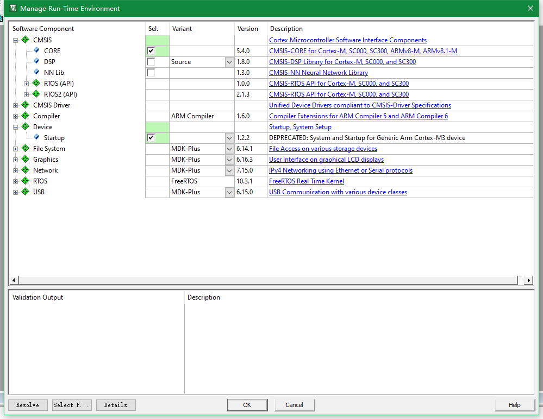The image size is (543, 419).
Task: Enable the NN Lib checkbox
Action: click(x=151, y=73)
